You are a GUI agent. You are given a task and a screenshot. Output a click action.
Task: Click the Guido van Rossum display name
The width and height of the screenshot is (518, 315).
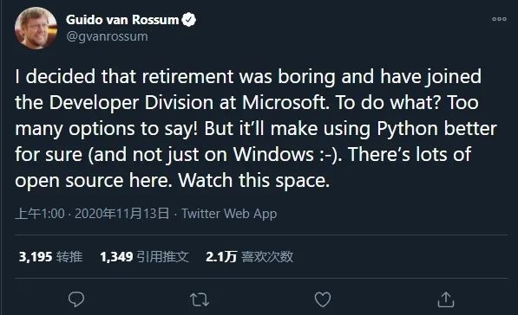coord(122,20)
